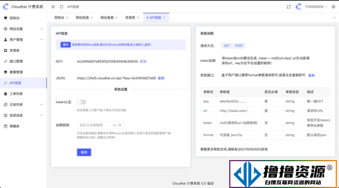339x188 pixels.
Task: Open settings gear icon at top right
Action: click(x=333, y=7)
